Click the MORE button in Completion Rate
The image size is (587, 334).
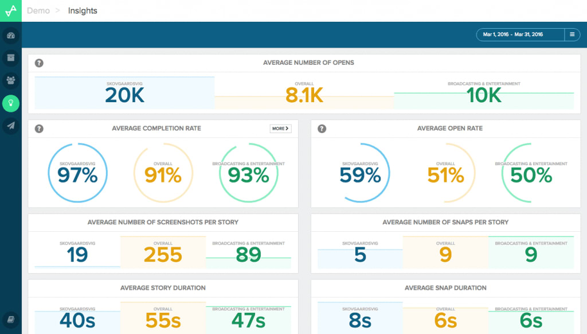(x=280, y=129)
